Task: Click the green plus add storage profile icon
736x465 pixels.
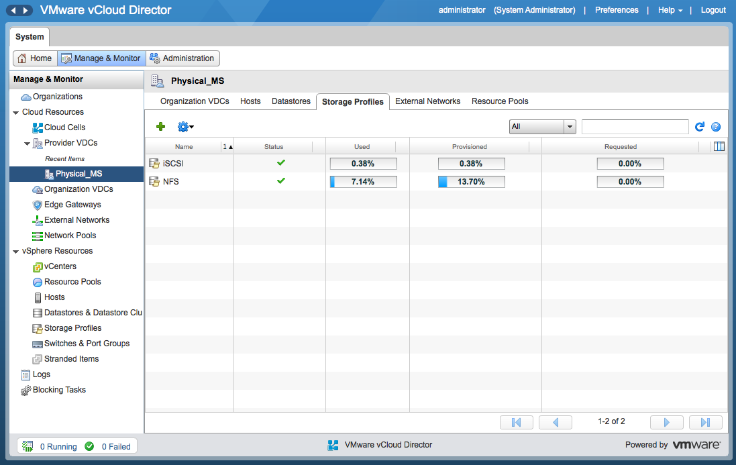Action: (x=160, y=127)
